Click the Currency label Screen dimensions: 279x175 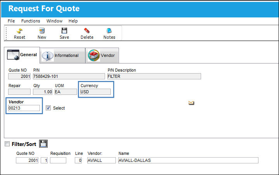coord(90,86)
